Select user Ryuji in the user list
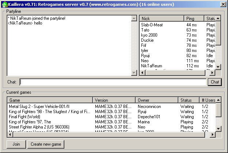 point(178,56)
